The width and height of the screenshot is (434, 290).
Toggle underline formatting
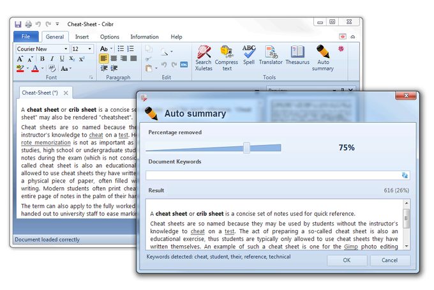[x=62, y=59]
